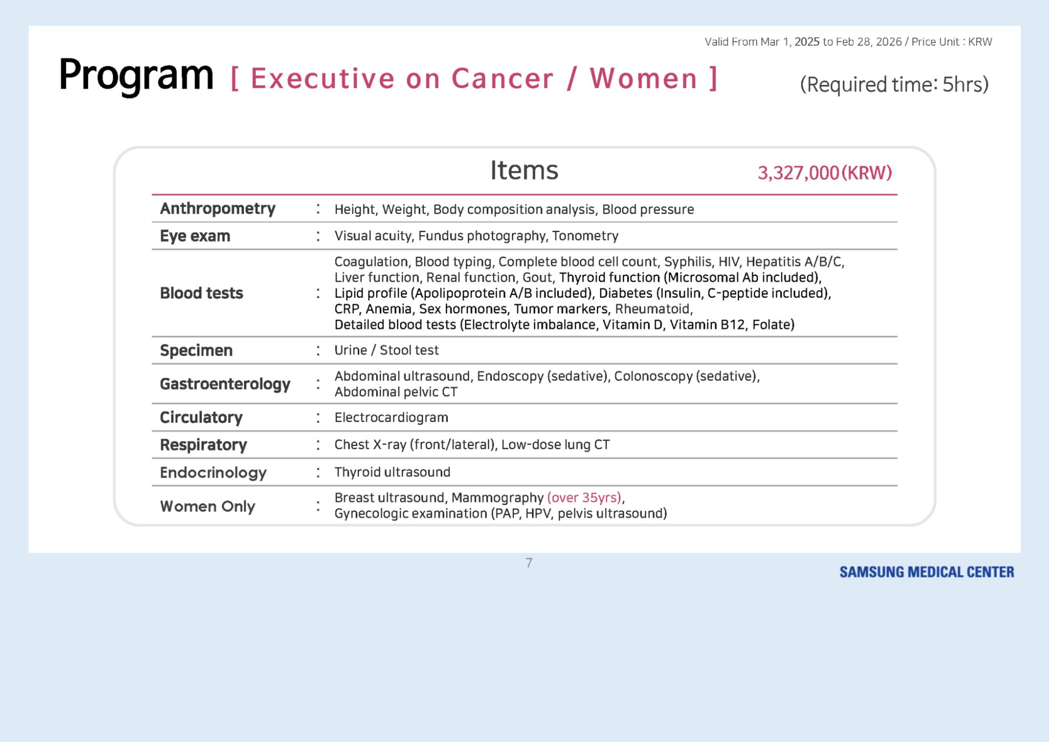The image size is (1049, 742).
Task: Click the Specimen category label
Action: 196,350
